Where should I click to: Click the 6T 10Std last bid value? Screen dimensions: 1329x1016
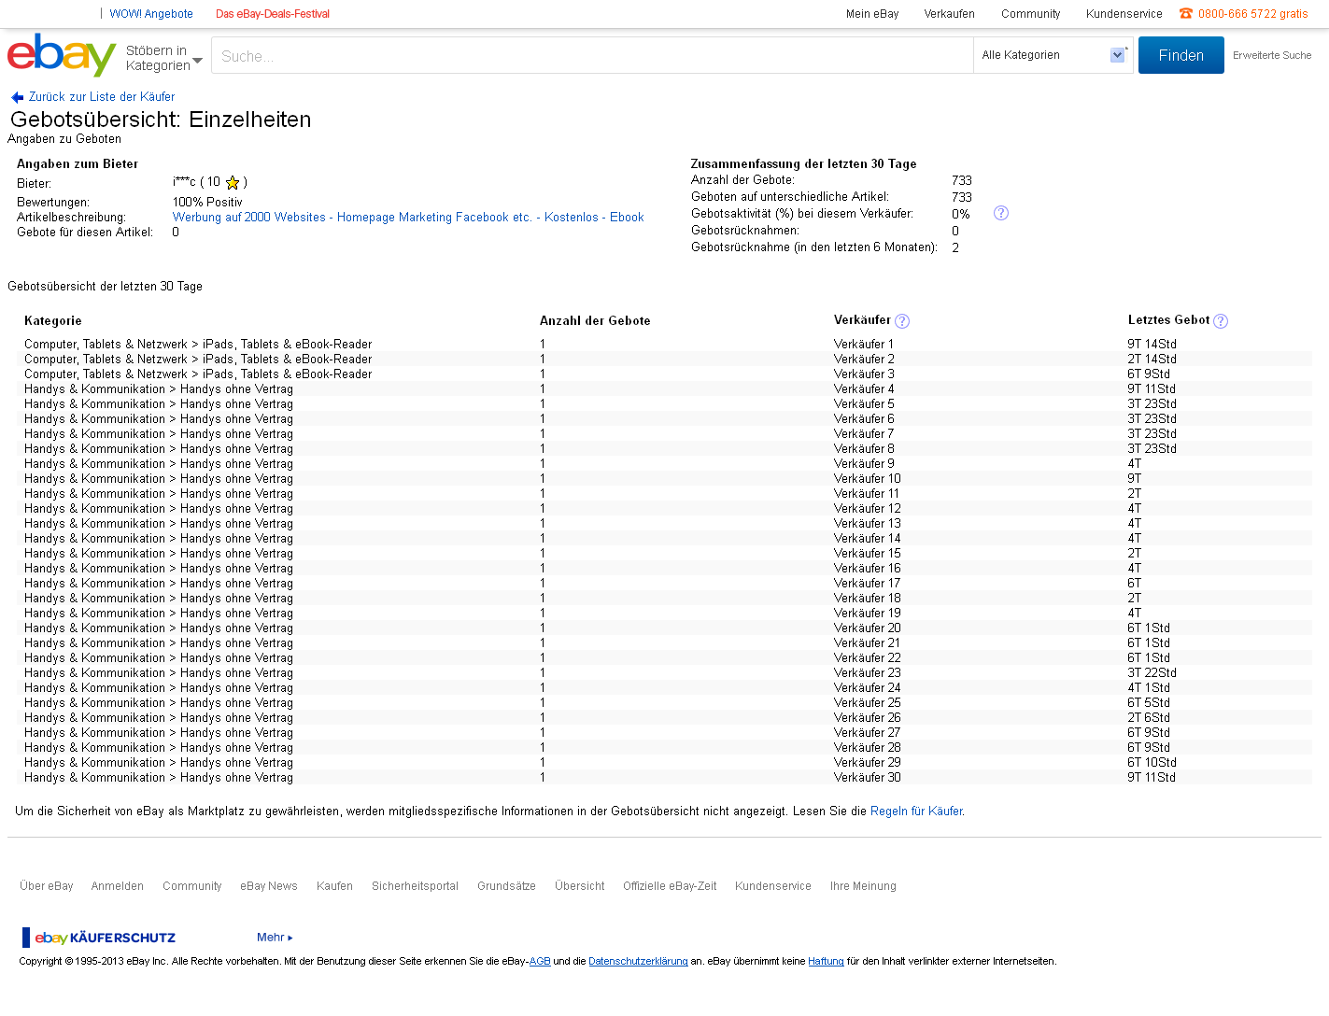click(1152, 763)
